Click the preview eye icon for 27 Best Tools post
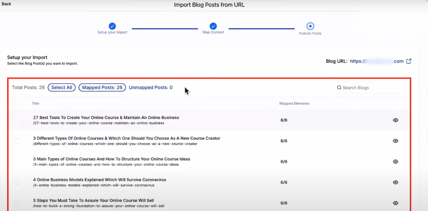The image size is (428, 211). pyautogui.click(x=395, y=120)
